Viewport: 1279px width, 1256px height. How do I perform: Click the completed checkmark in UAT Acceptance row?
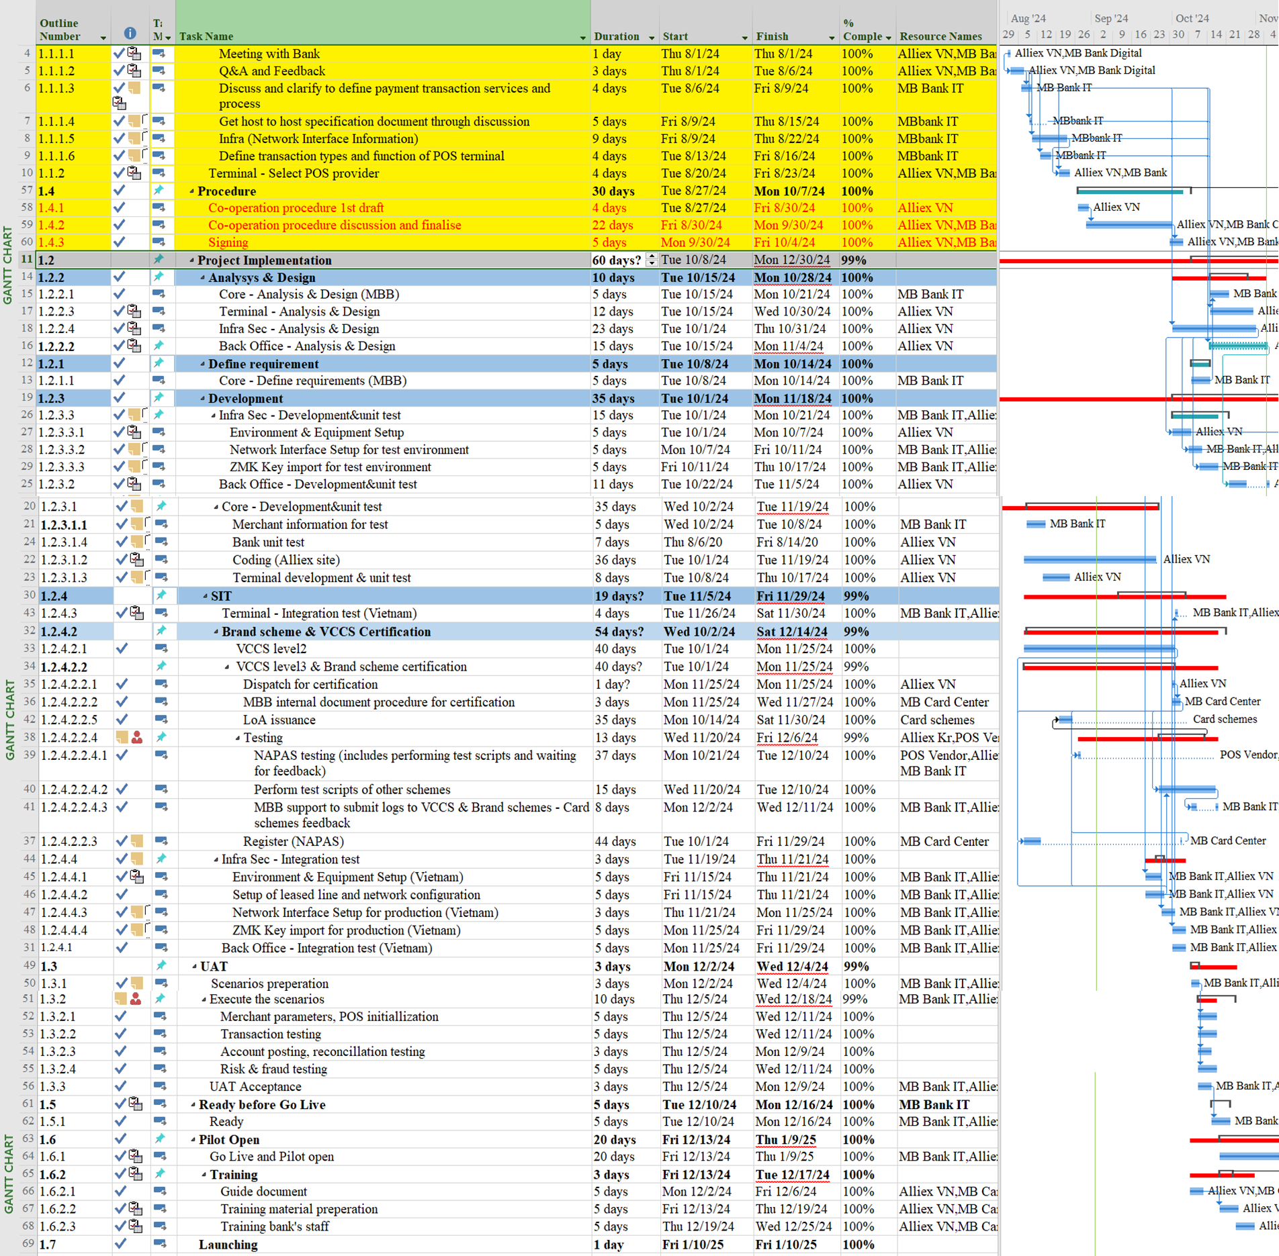(x=120, y=1086)
